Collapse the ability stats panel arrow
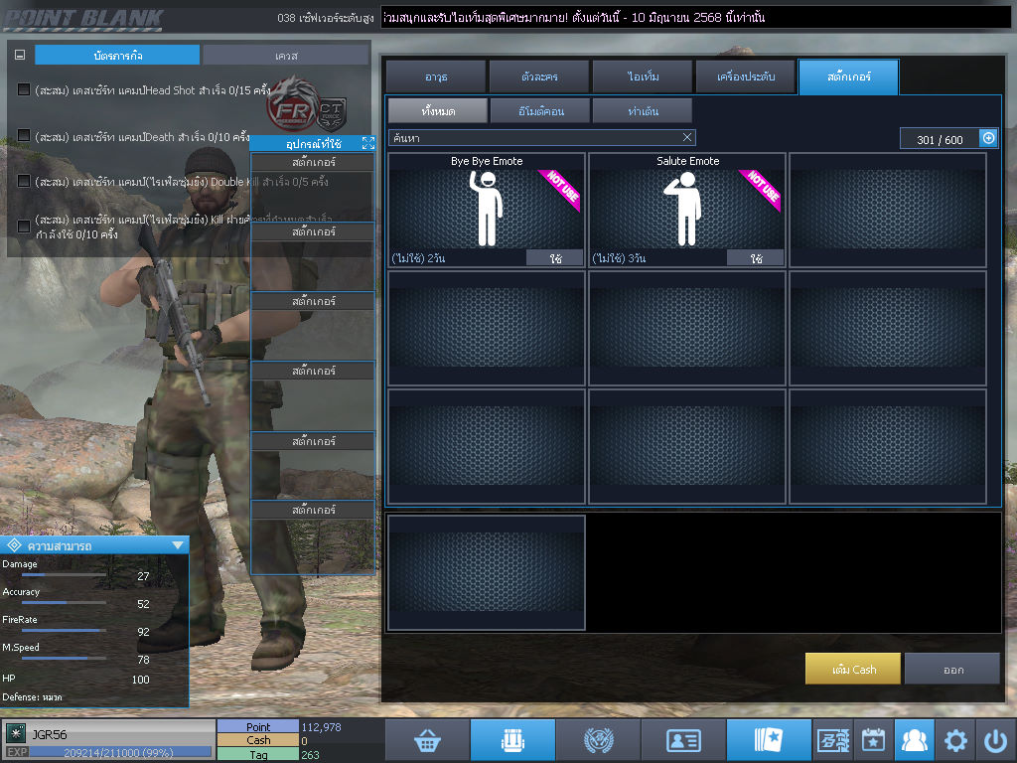This screenshot has width=1017, height=763. point(178,545)
